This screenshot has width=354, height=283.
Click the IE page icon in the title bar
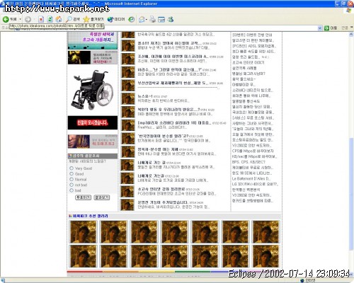pos(3,4)
